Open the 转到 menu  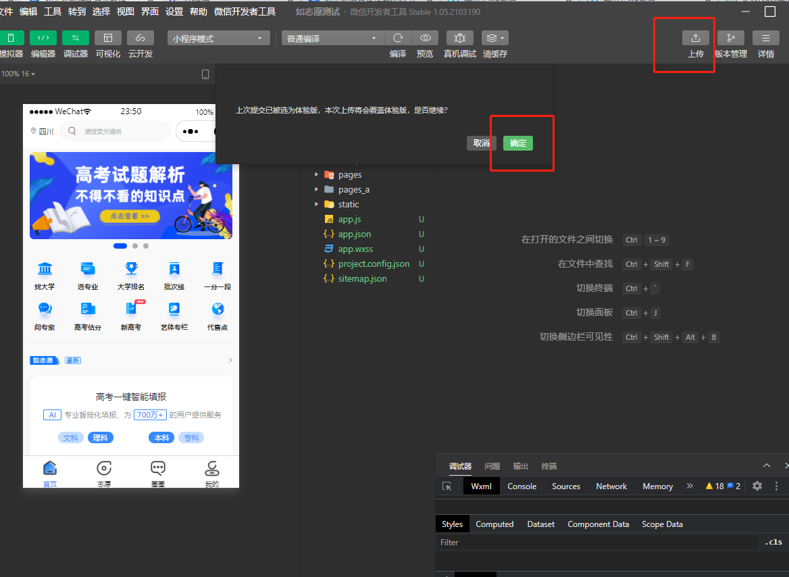(x=77, y=11)
